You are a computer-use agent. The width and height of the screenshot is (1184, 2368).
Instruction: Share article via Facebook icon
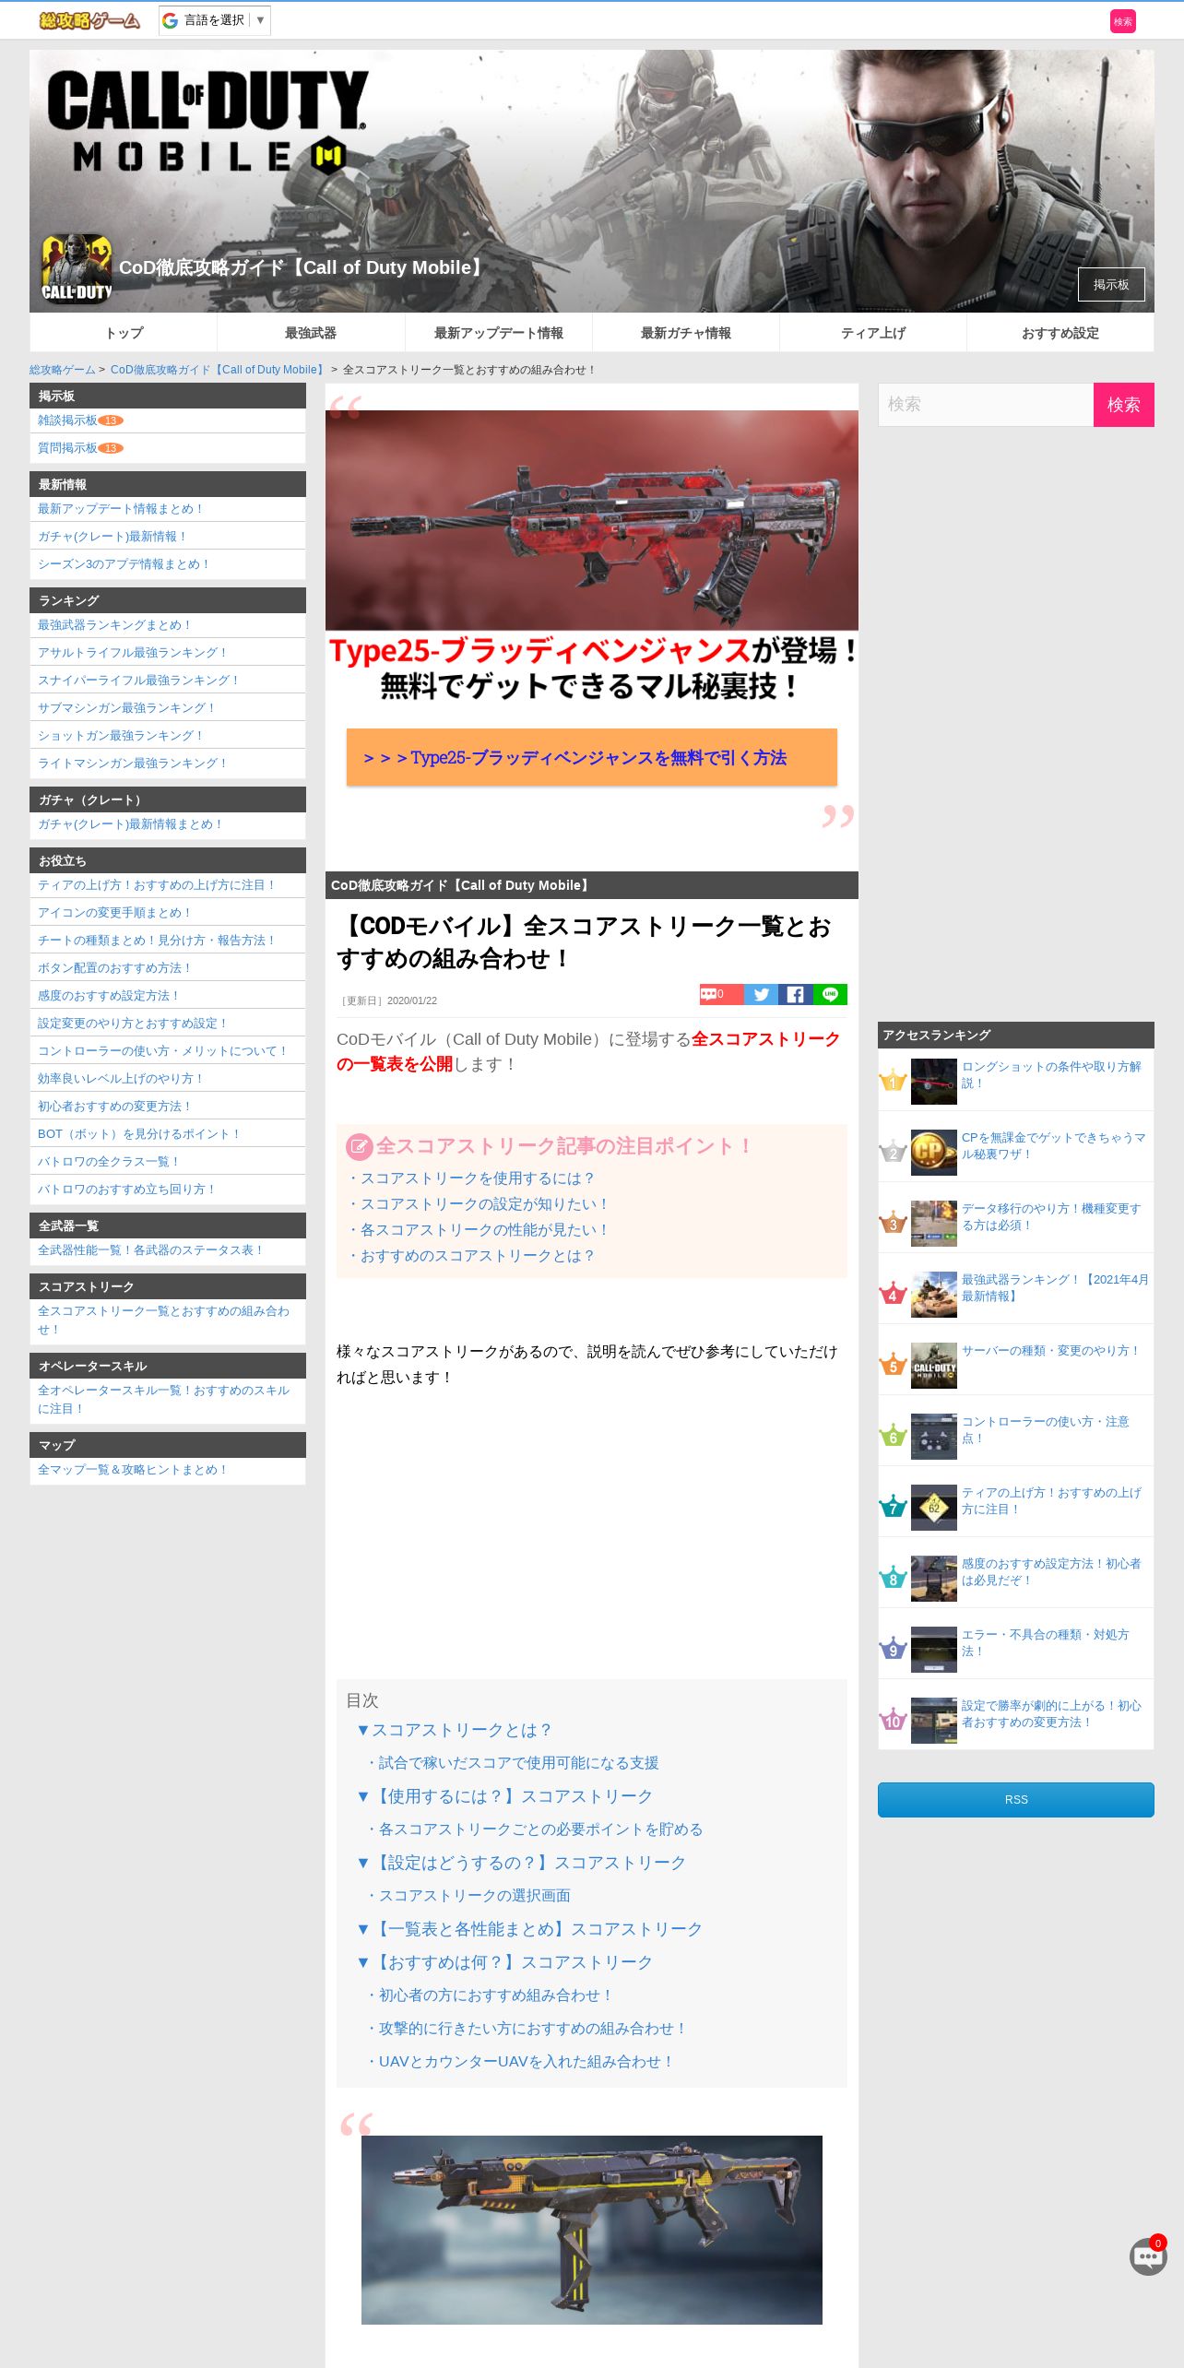[x=795, y=994]
